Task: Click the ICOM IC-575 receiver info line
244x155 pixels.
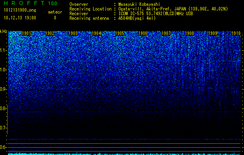Action: pos(156,14)
